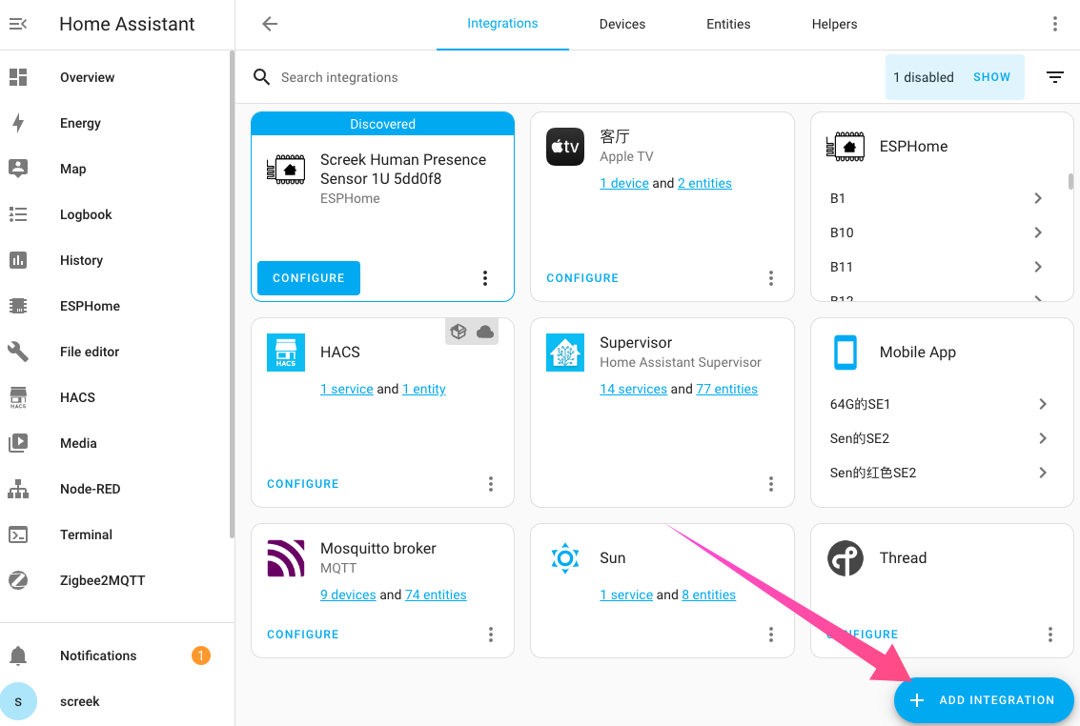Viewport: 1080px width, 726px height.
Task: Click the back arrow in header
Action: tap(270, 25)
